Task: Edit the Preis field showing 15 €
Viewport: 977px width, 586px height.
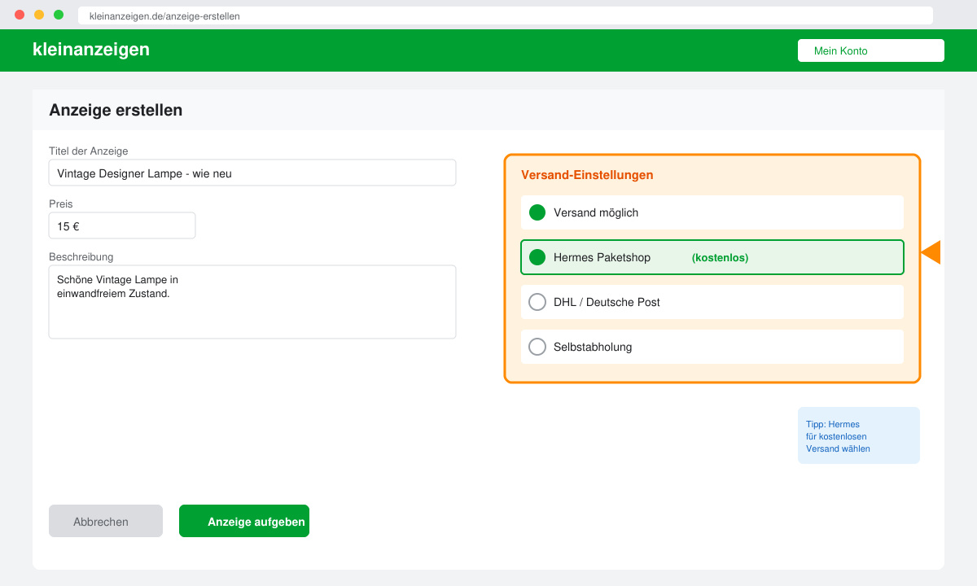Action: (122, 225)
